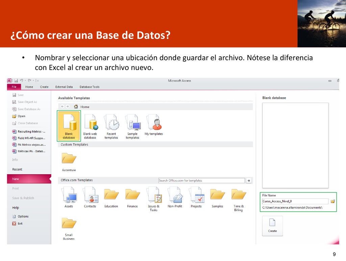Select Close Database

pyautogui.click(x=25, y=123)
